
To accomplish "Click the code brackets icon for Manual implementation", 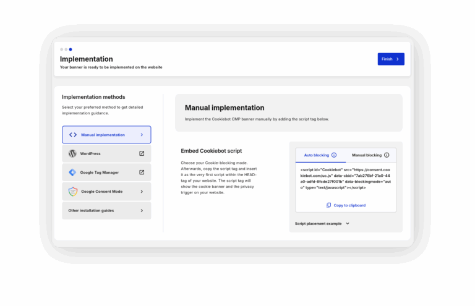I will point(73,135).
